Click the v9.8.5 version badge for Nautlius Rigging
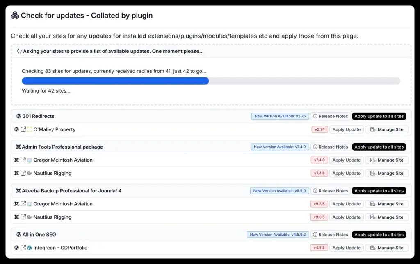Image resolution: width=420 pixels, height=264 pixels. (x=319, y=217)
